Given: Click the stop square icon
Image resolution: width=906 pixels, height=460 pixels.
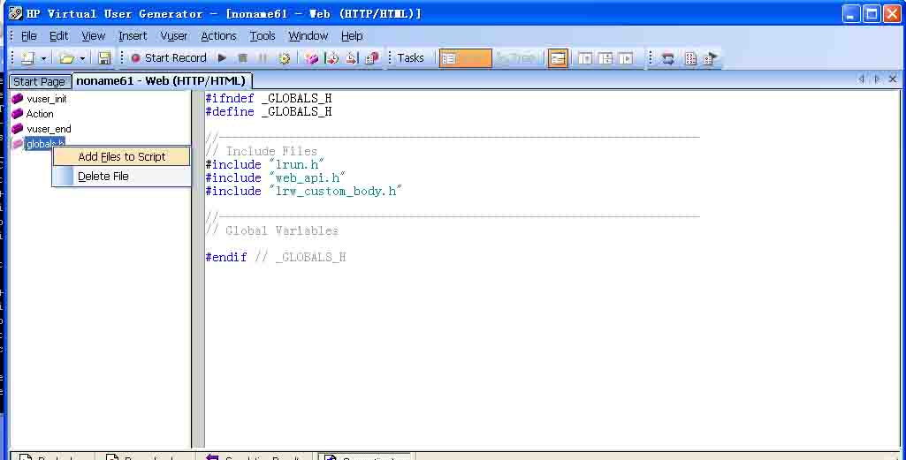Looking at the screenshot, I should point(243,57).
